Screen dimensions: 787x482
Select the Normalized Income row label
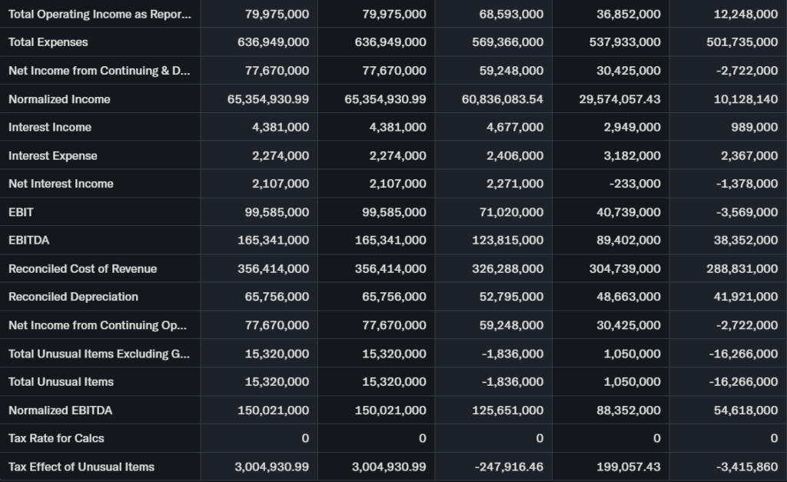[59, 99]
